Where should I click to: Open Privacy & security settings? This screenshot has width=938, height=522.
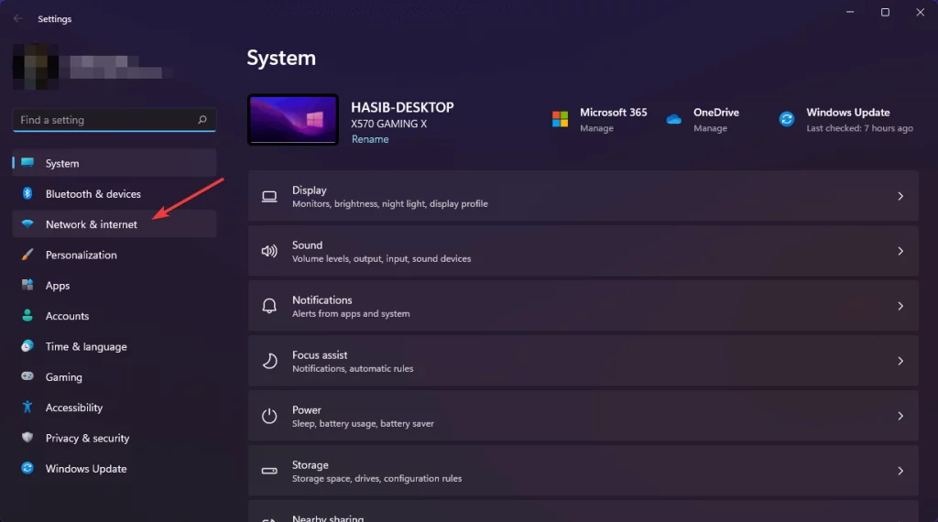point(115,437)
